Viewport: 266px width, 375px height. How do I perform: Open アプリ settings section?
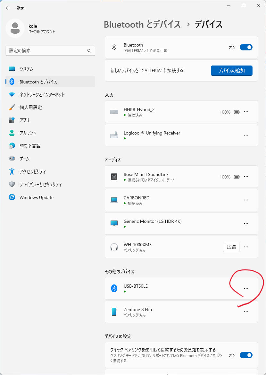[x=50, y=120]
